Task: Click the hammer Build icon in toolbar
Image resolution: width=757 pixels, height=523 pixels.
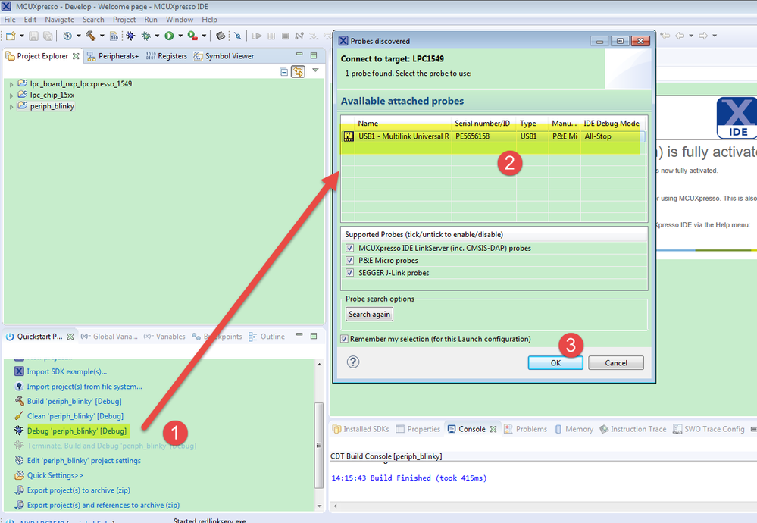Action: click(90, 36)
